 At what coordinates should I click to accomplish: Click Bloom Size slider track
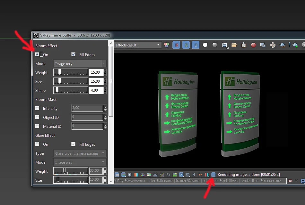tap(71, 81)
